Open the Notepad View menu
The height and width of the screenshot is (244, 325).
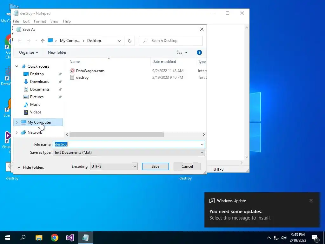tap(54, 21)
